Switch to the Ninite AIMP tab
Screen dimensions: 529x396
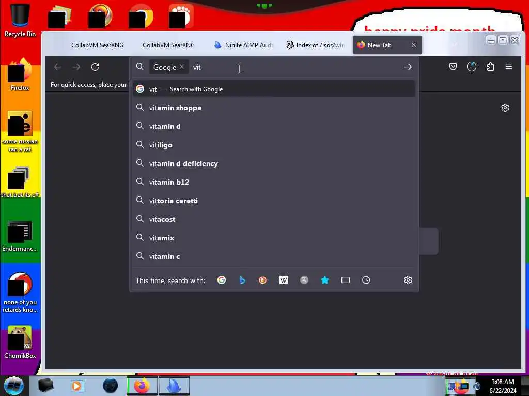click(x=244, y=45)
